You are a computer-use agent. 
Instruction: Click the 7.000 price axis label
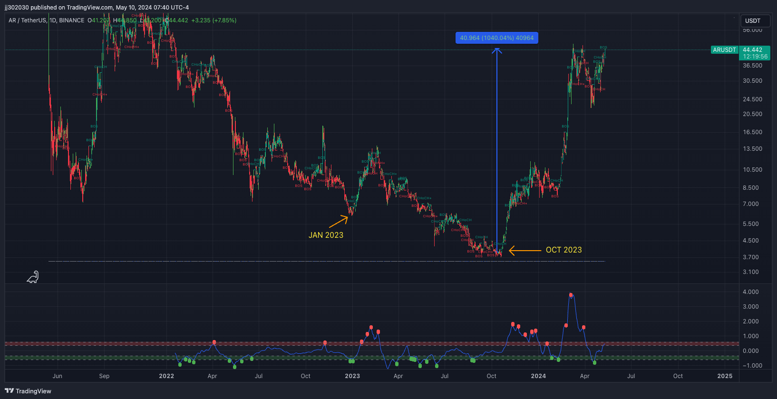(751, 204)
